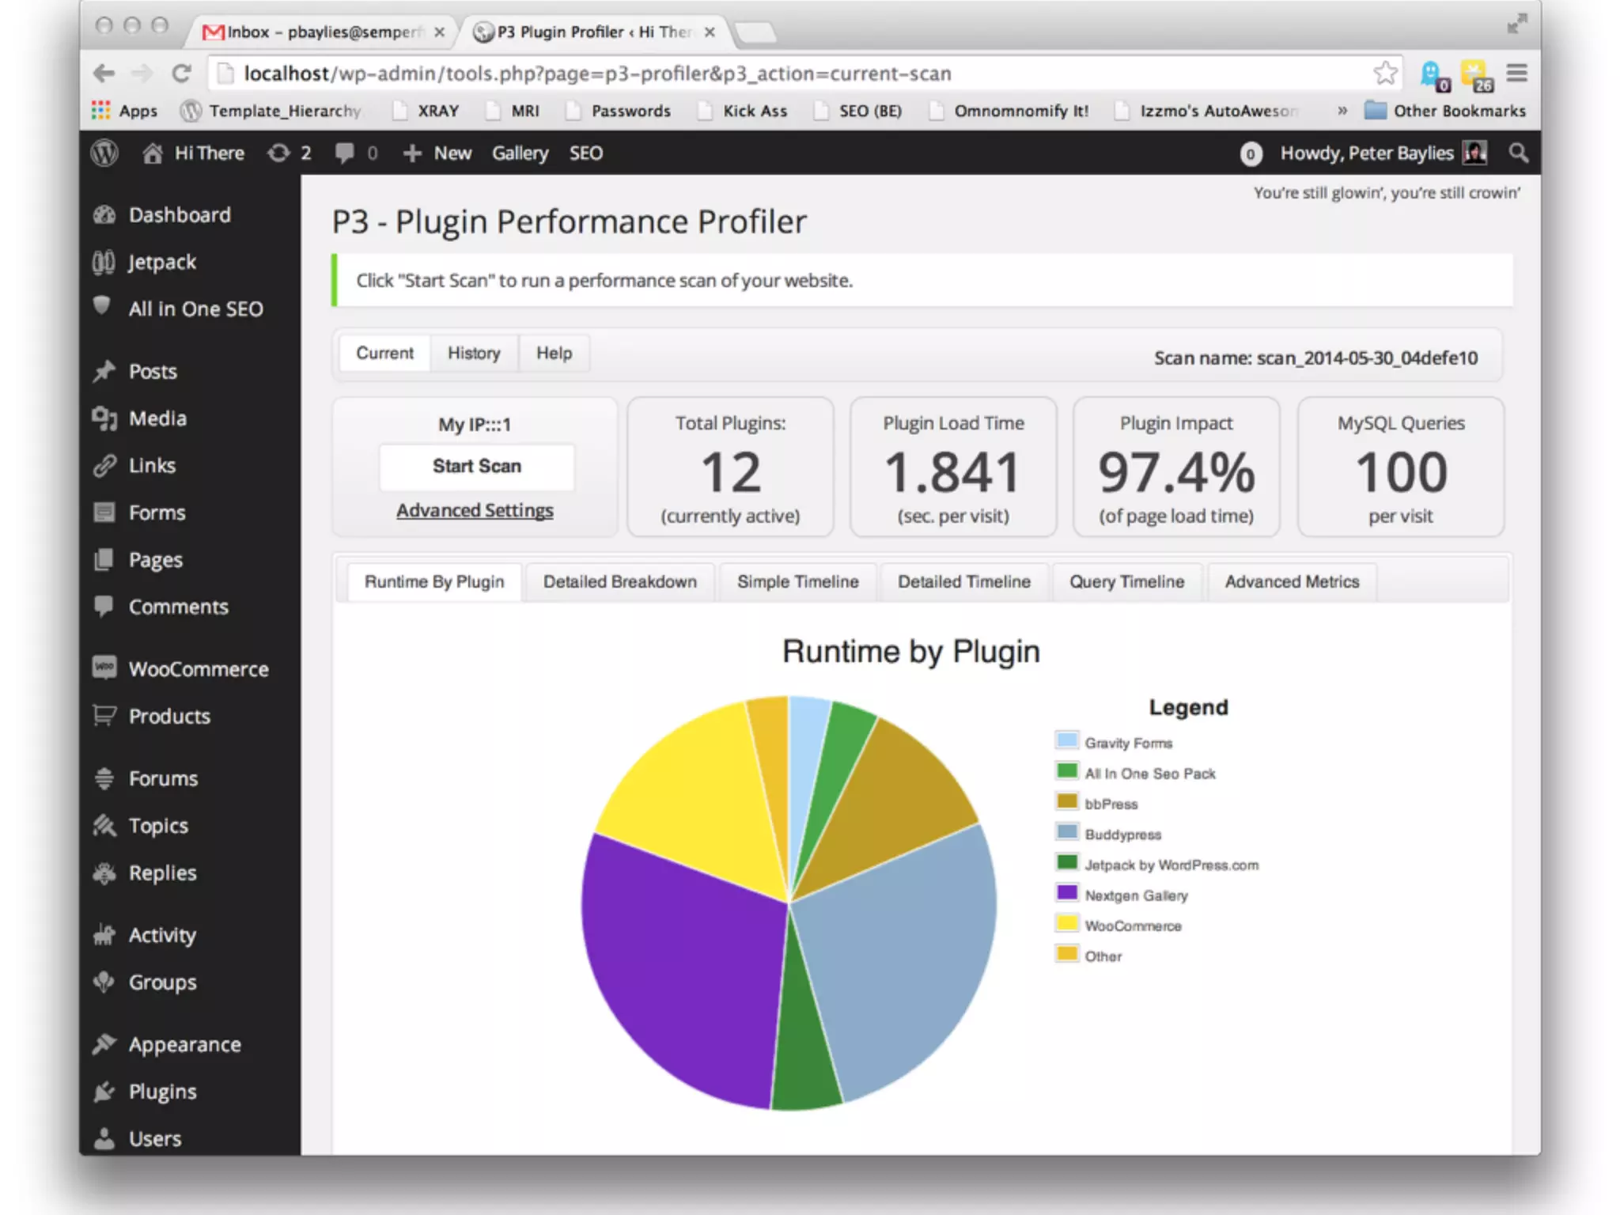Click the Forums sidebar icon
Viewport: 1620px width, 1215px height.
coord(104,778)
